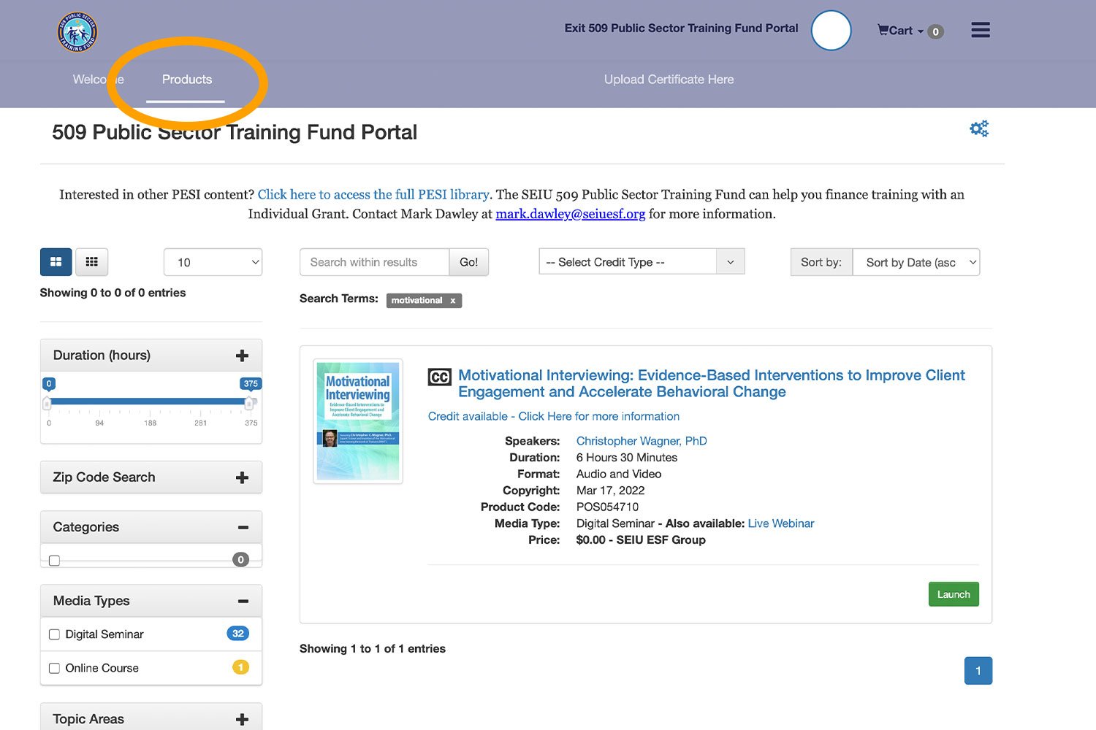This screenshot has height=730, width=1096.
Task: Open the Sort by Date dropdown
Action: 916,263
